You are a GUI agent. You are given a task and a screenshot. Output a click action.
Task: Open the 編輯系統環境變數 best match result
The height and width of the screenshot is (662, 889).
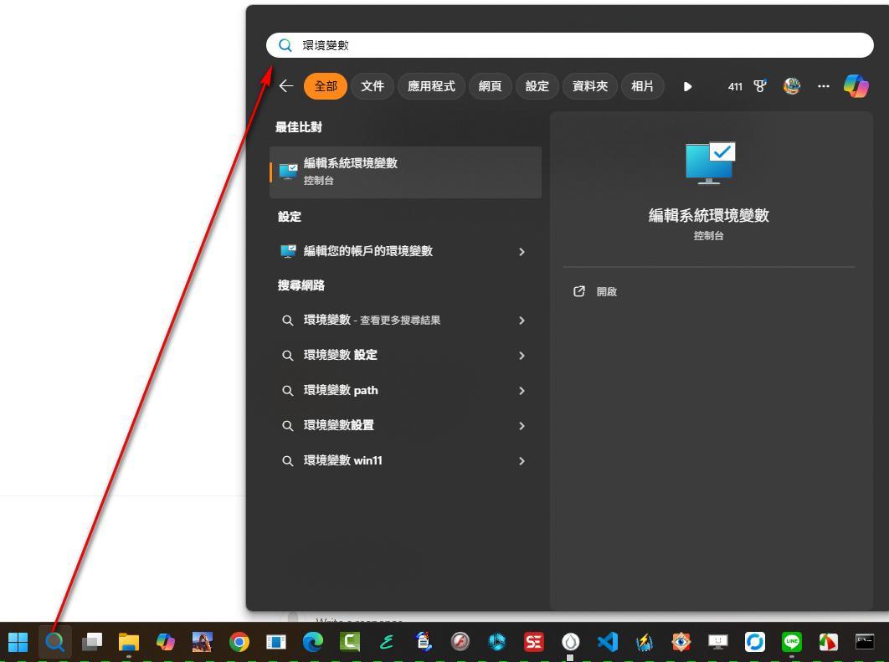pos(405,172)
